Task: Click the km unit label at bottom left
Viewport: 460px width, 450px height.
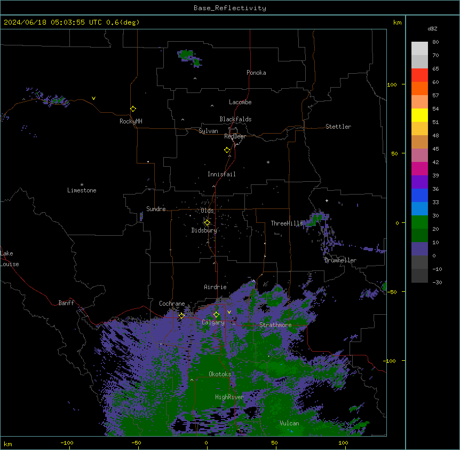Action: (x=8, y=444)
